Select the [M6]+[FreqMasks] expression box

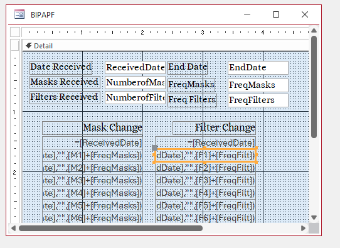[93, 218]
